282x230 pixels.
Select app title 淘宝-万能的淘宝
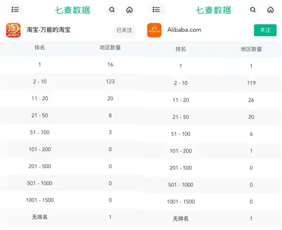click(x=48, y=30)
